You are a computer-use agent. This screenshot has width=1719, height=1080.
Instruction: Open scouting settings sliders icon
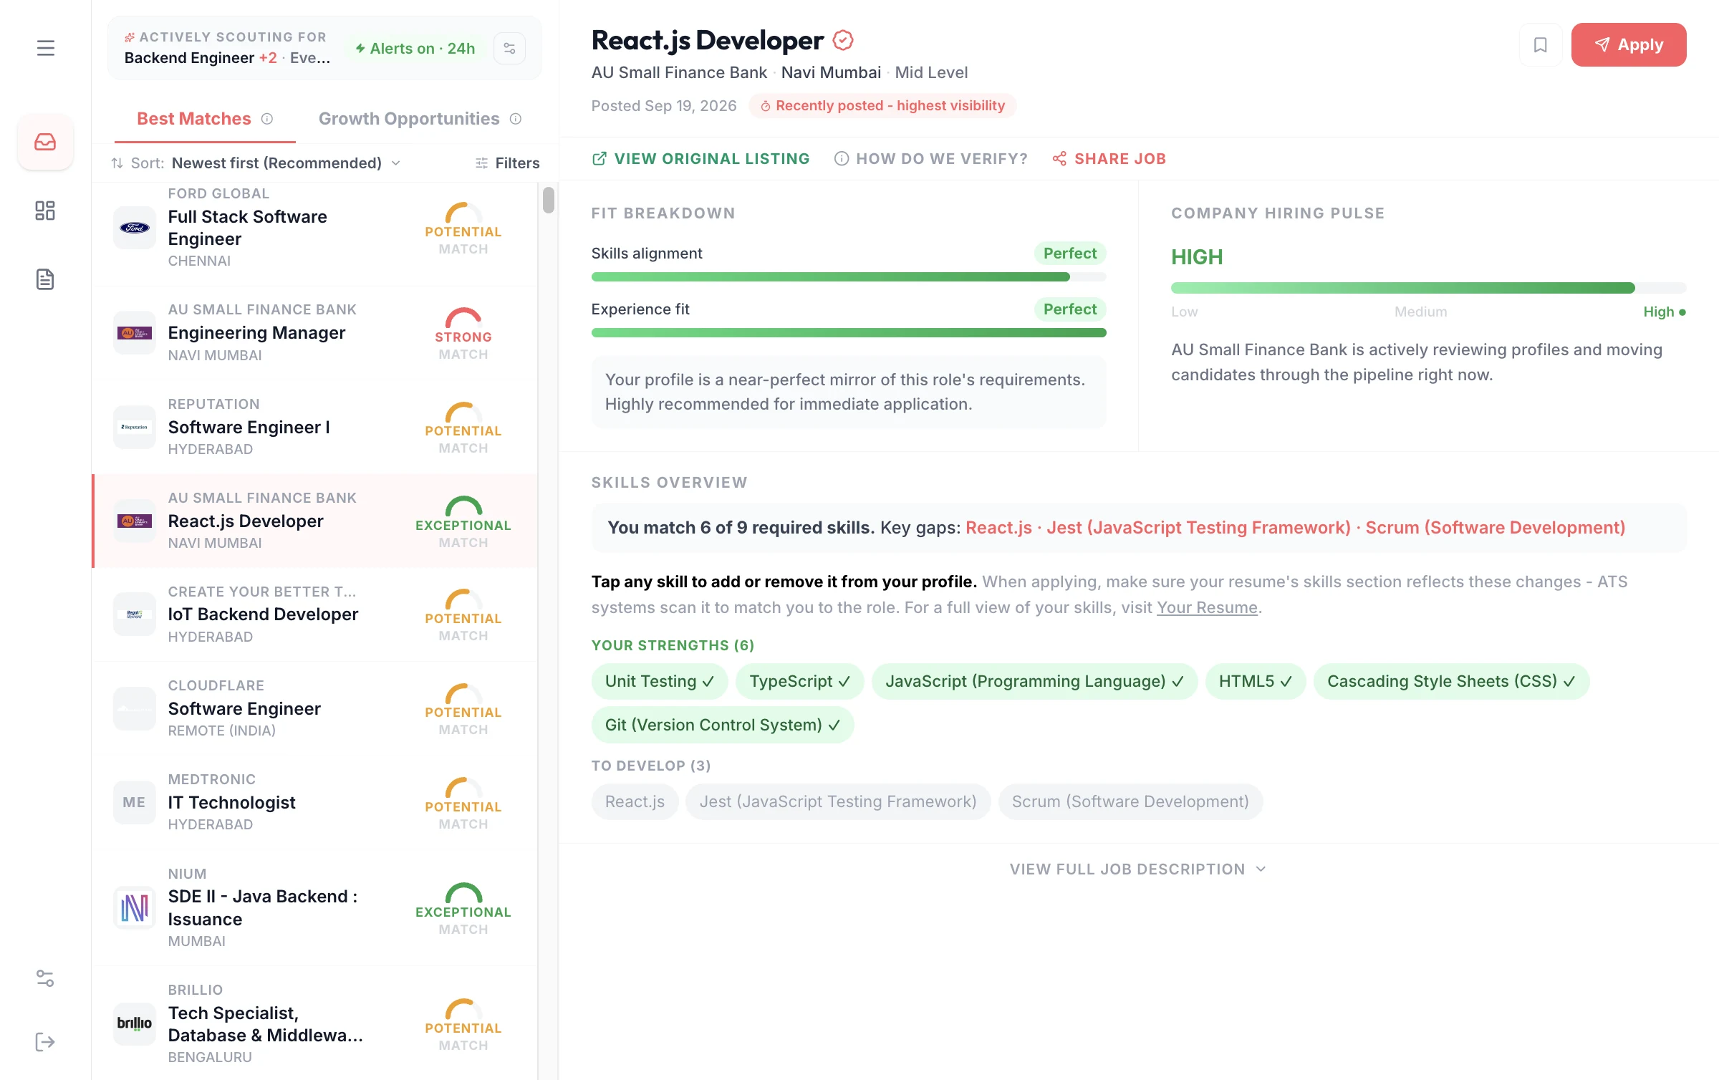509,49
